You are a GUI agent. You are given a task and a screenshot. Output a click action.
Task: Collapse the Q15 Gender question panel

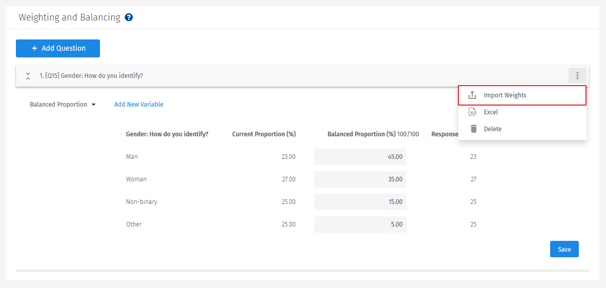click(x=28, y=76)
